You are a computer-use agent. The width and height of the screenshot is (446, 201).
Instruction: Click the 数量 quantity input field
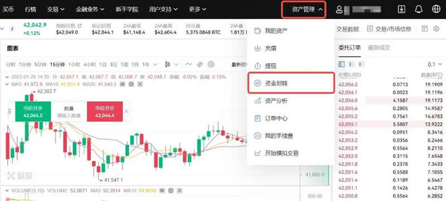pos(69,112)
